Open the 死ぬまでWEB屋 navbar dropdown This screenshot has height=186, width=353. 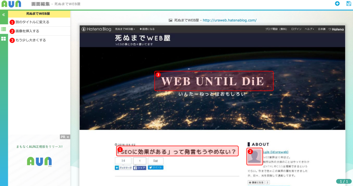(125, 29)
